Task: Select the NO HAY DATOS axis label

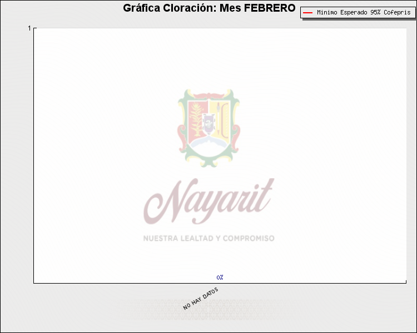Action: [x=201, y=299]
